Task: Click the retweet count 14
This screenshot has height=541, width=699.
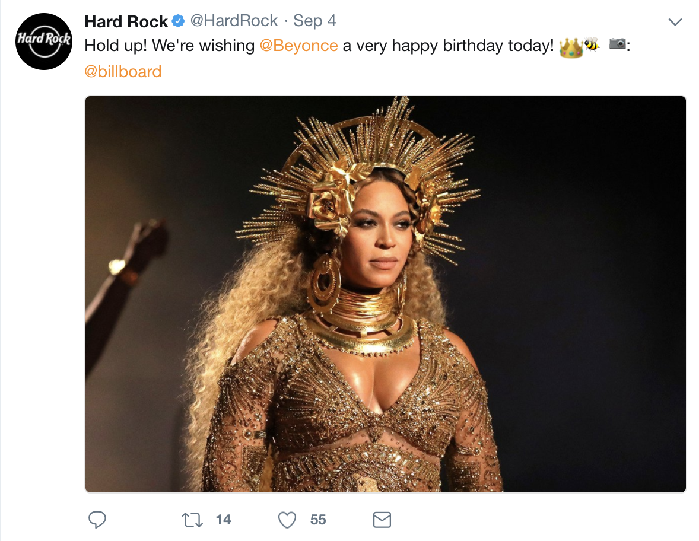Action: [223, 520]
